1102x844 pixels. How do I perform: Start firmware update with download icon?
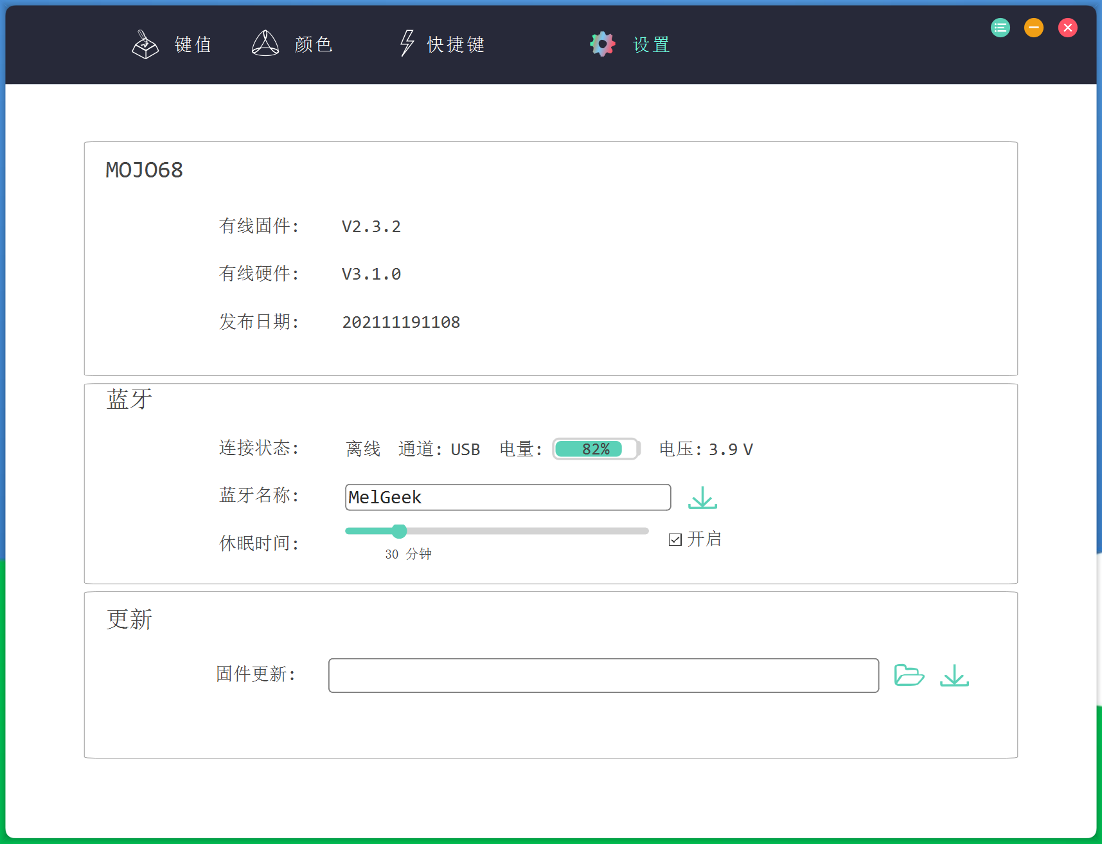pos(954,675)
